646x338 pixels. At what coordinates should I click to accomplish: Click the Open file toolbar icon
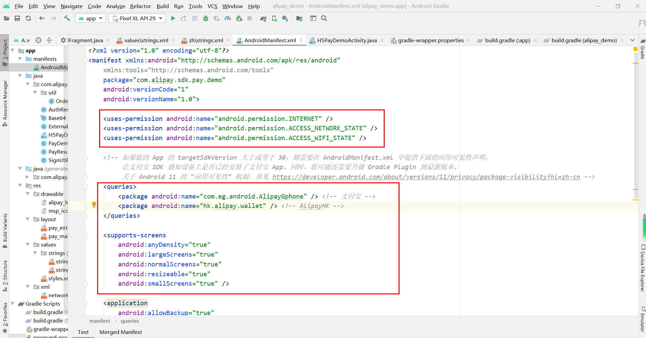(x=6, y=19)
